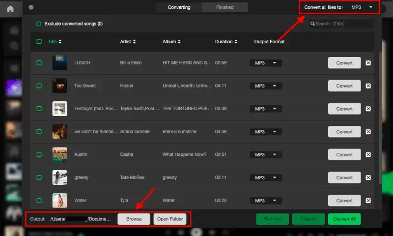Remove Too Sweet with its X icon
This screenshot has height=236, width=393.
[368, 86]
